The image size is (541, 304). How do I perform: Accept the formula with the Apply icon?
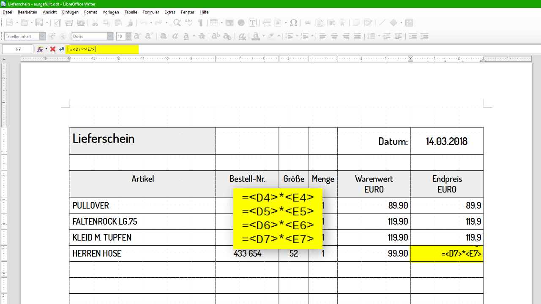[x=61, y=49]
